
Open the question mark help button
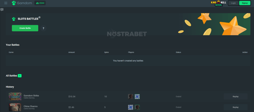pyautogui.click(x=43, y=28)
